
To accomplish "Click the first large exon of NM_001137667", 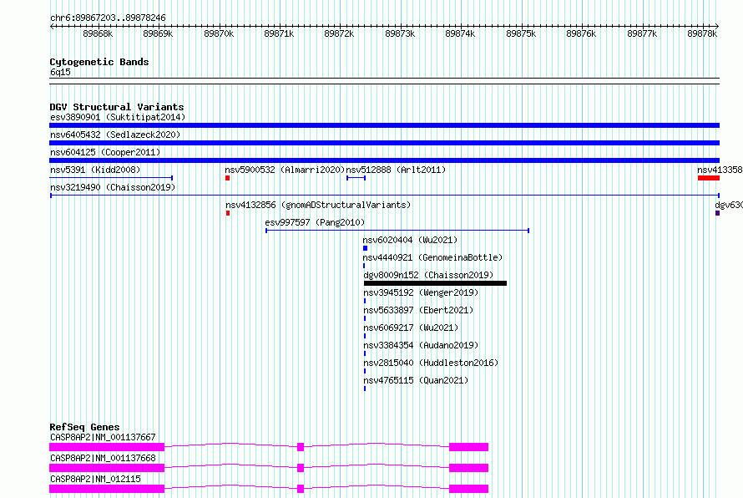I will click(x=107, y=447).
